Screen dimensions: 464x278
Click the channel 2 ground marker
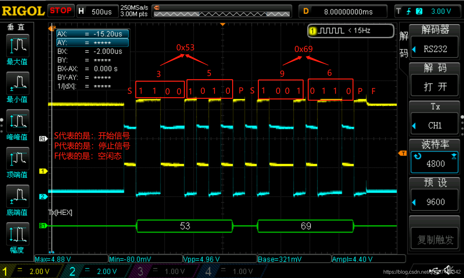[43, 197]
